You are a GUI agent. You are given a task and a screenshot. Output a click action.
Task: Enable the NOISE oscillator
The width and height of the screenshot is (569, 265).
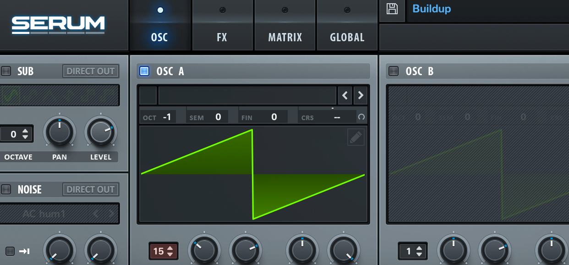pos(6,189)
